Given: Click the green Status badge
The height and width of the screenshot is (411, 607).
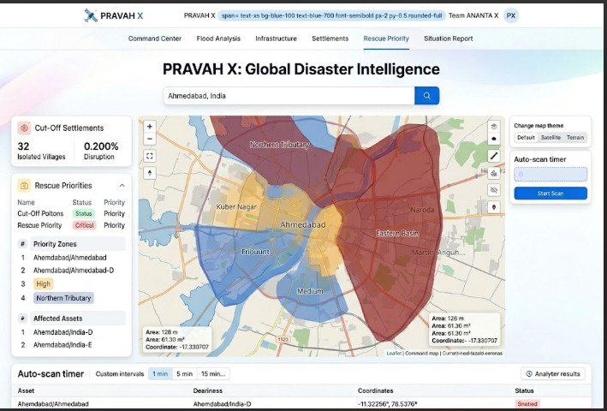Looking at the screenshot, I should [x=84, y=213].
